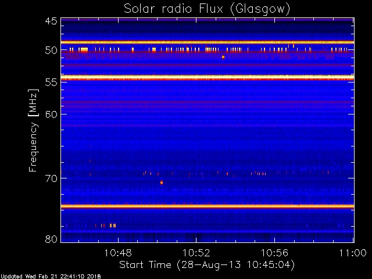This screenshot has height=279, width=372.
Task: Click the 60 frequency tick label
Action: click(51, 115)
